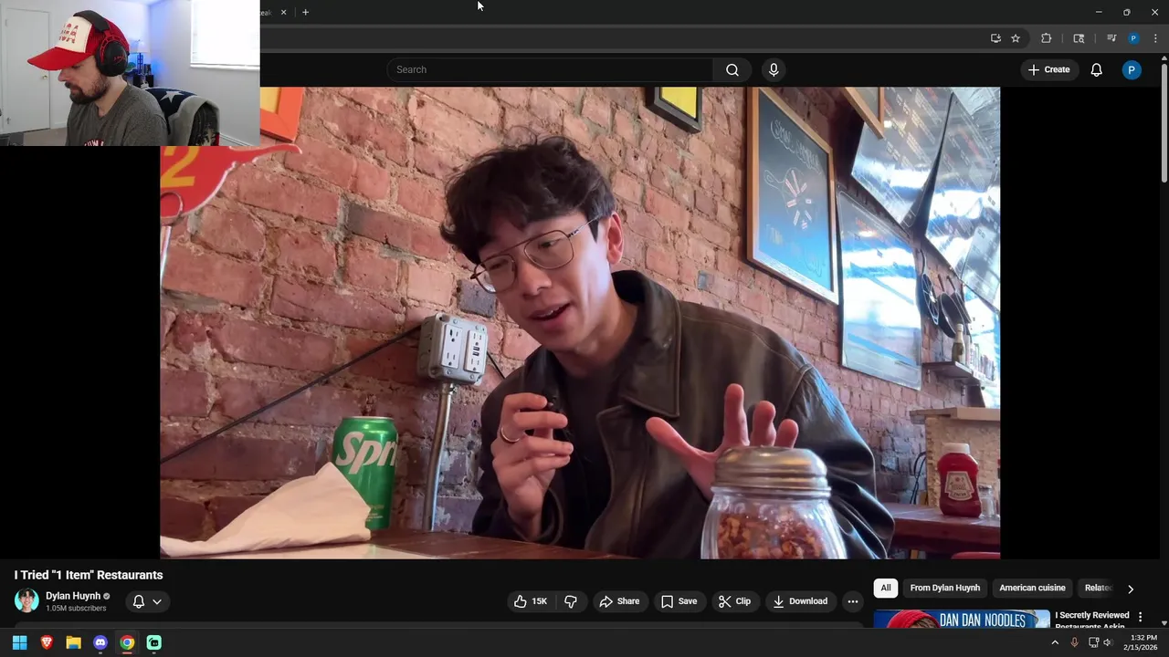The image size is (1169, 657).
Task: Open Dylan Huynh channel avatar
Action: tap(26, 600)
